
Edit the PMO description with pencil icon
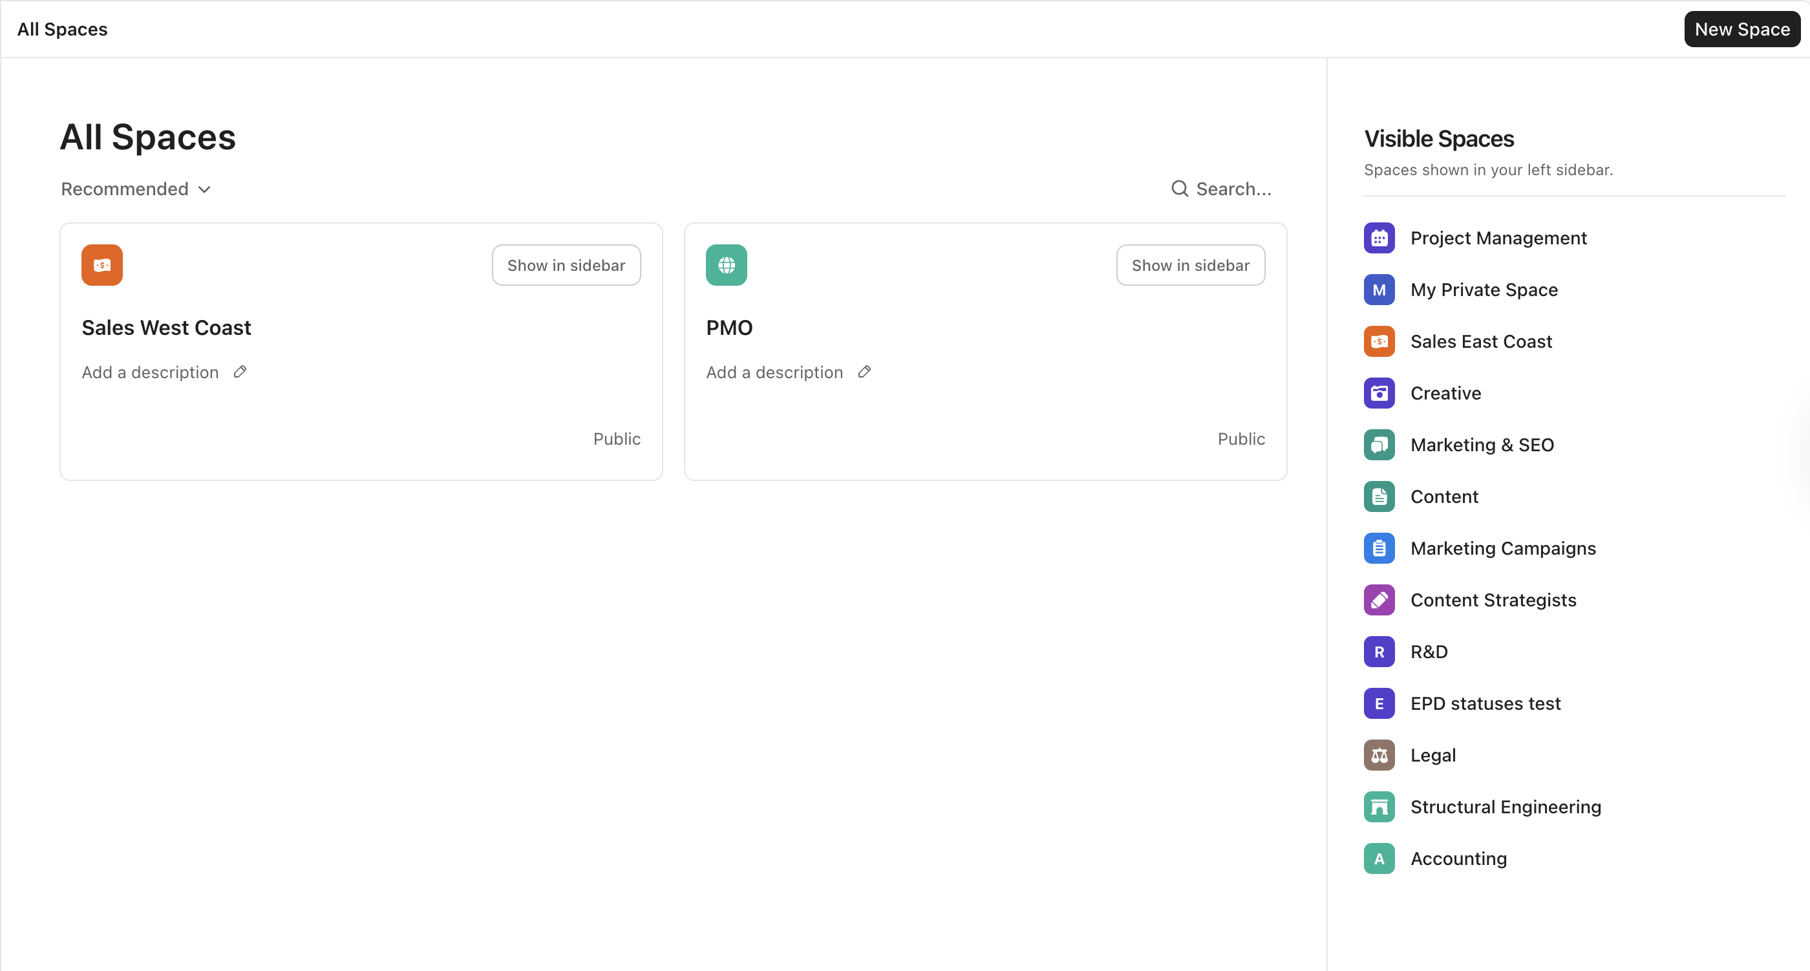(864, 372)
